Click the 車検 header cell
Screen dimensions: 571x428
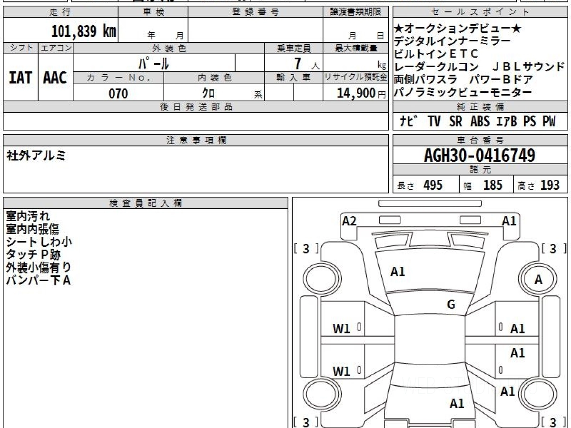pyautogui.click(x=153, y=12)
